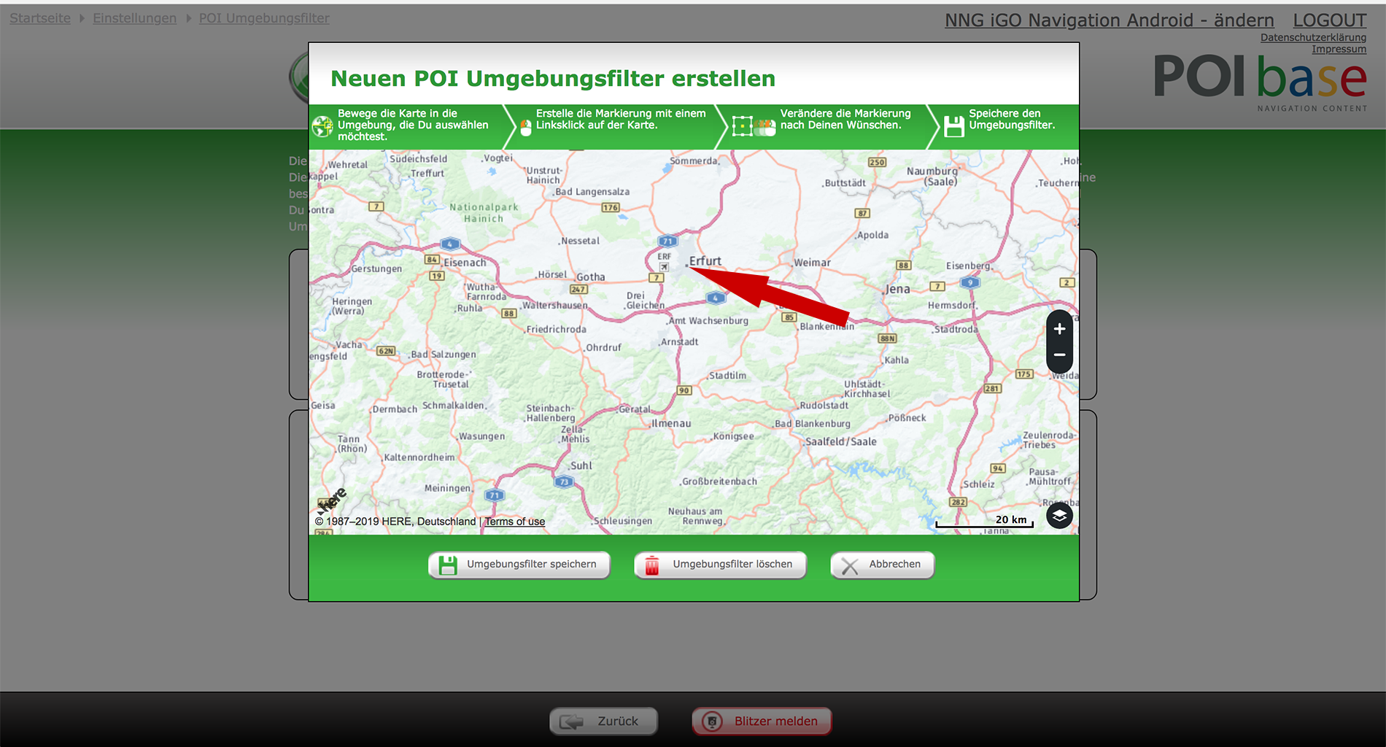Go back using the Zurück button
This screenshot has height=747, width=1386.
603,721
